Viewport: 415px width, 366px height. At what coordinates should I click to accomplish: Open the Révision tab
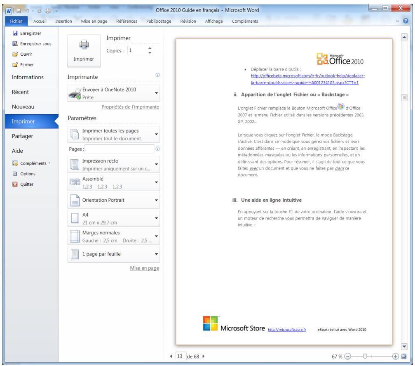click(x=188, y=21)
